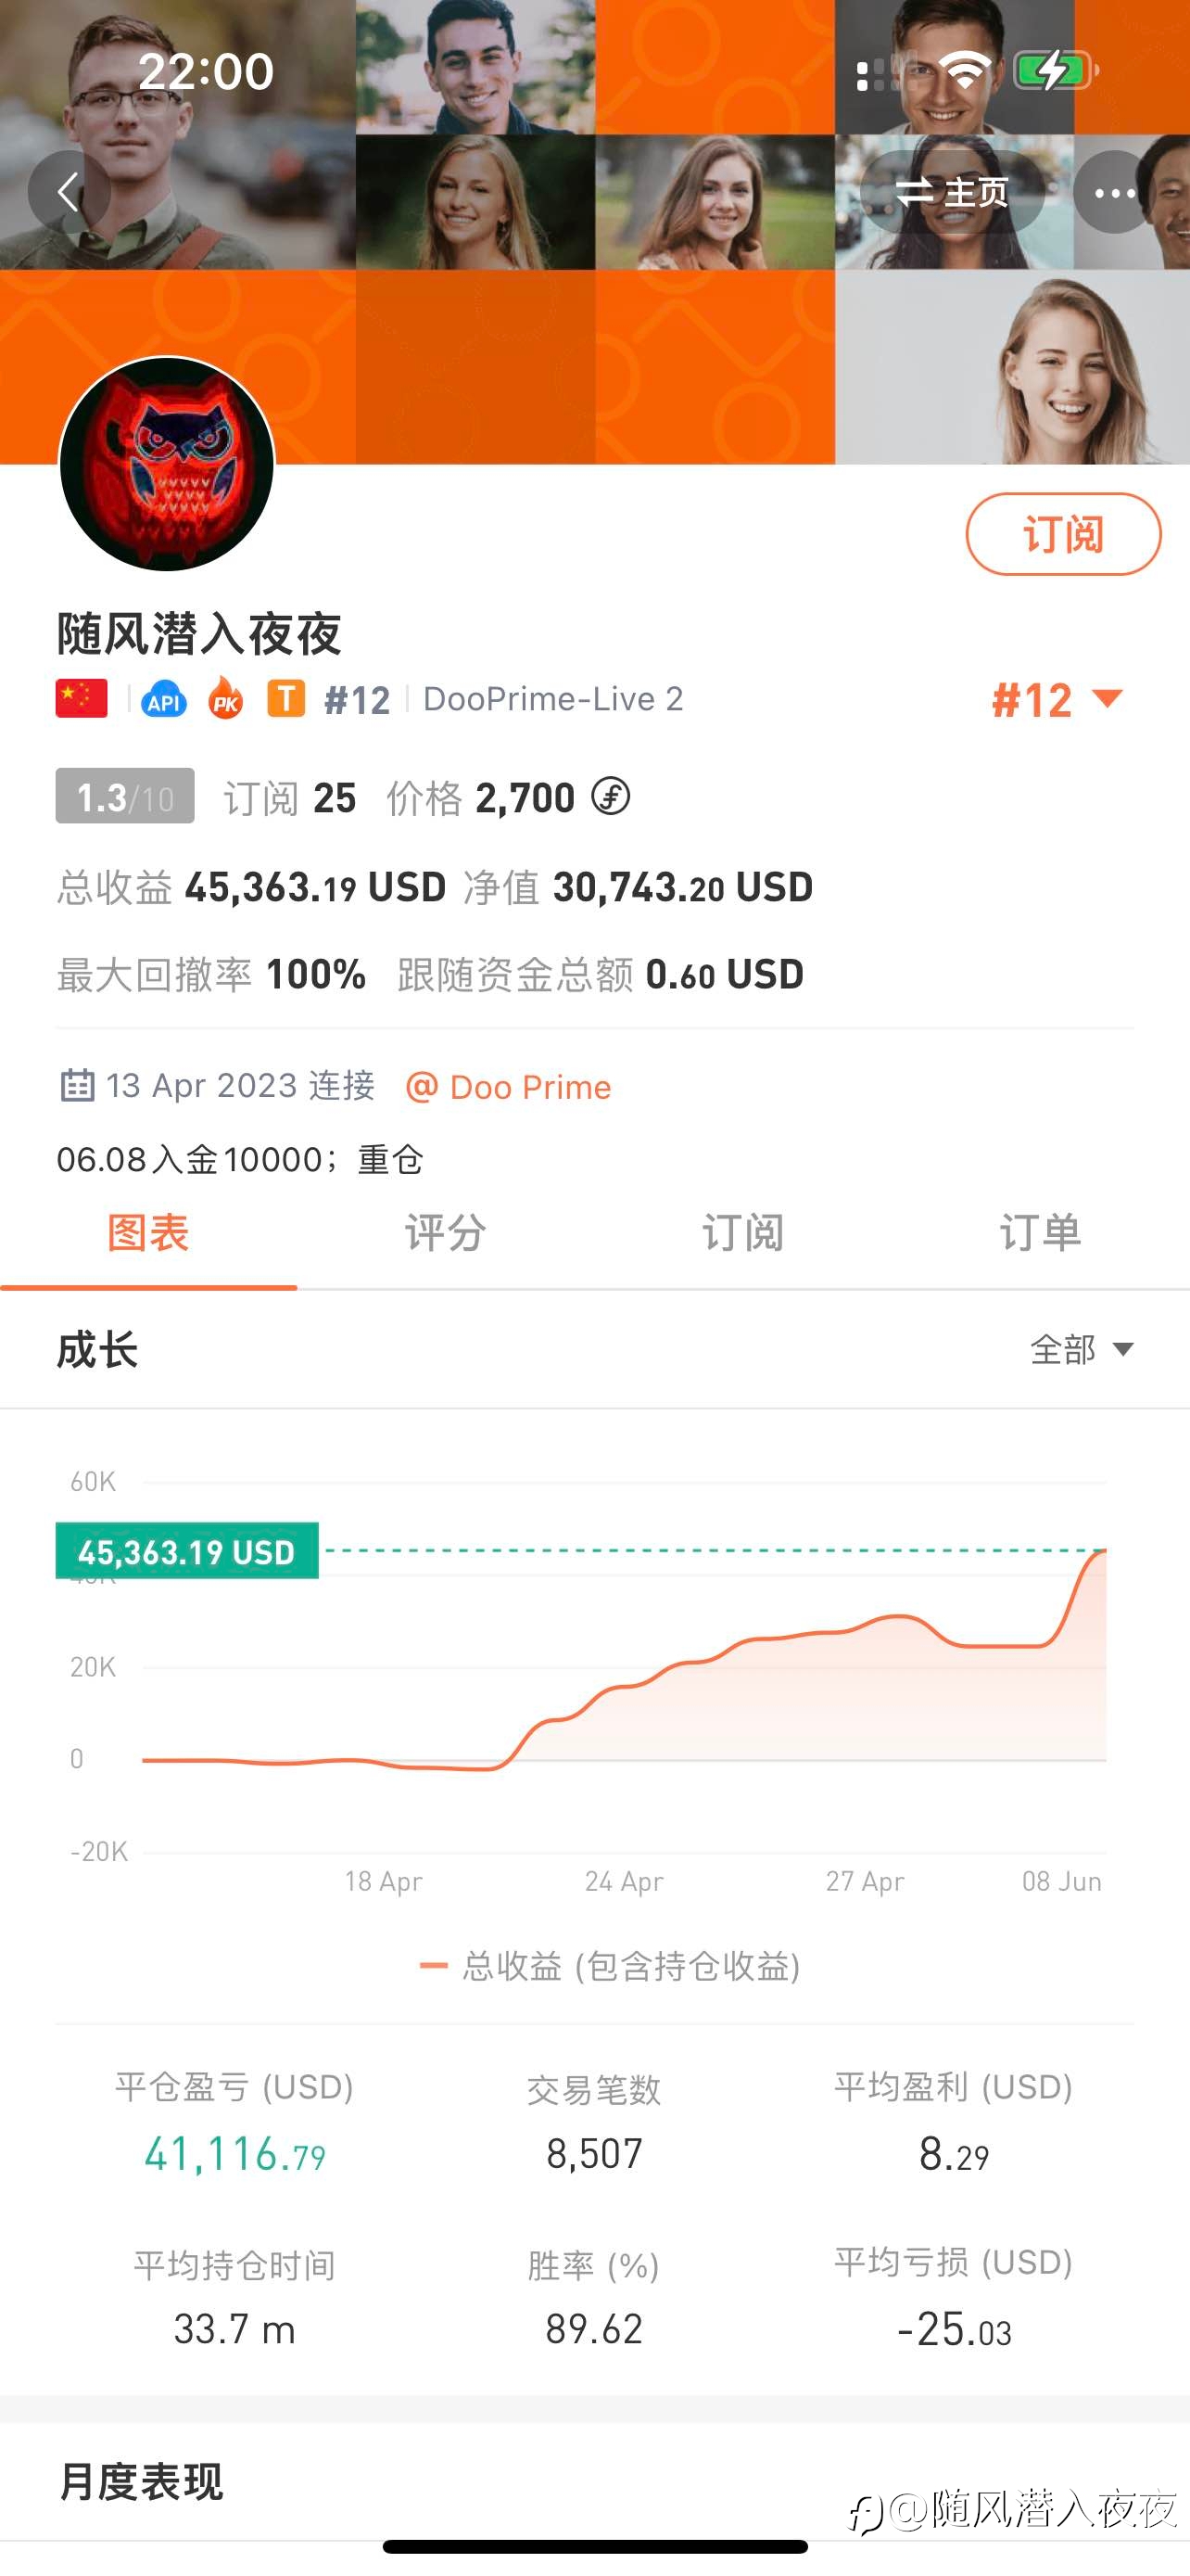This screenshot has width=1190, height=2576.
Task: Tap the 订阅 subscribe button
Action: click(1063, 534)
